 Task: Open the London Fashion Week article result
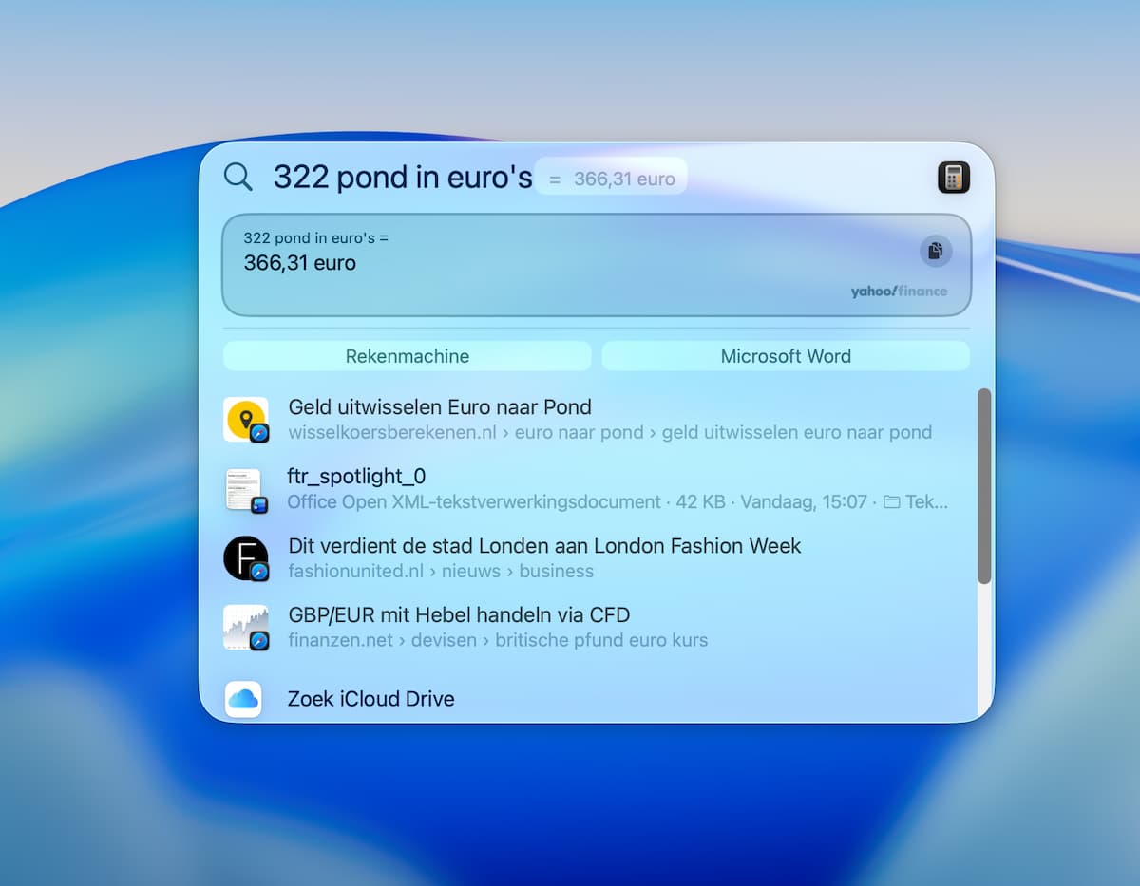click(x=544, y=546)
